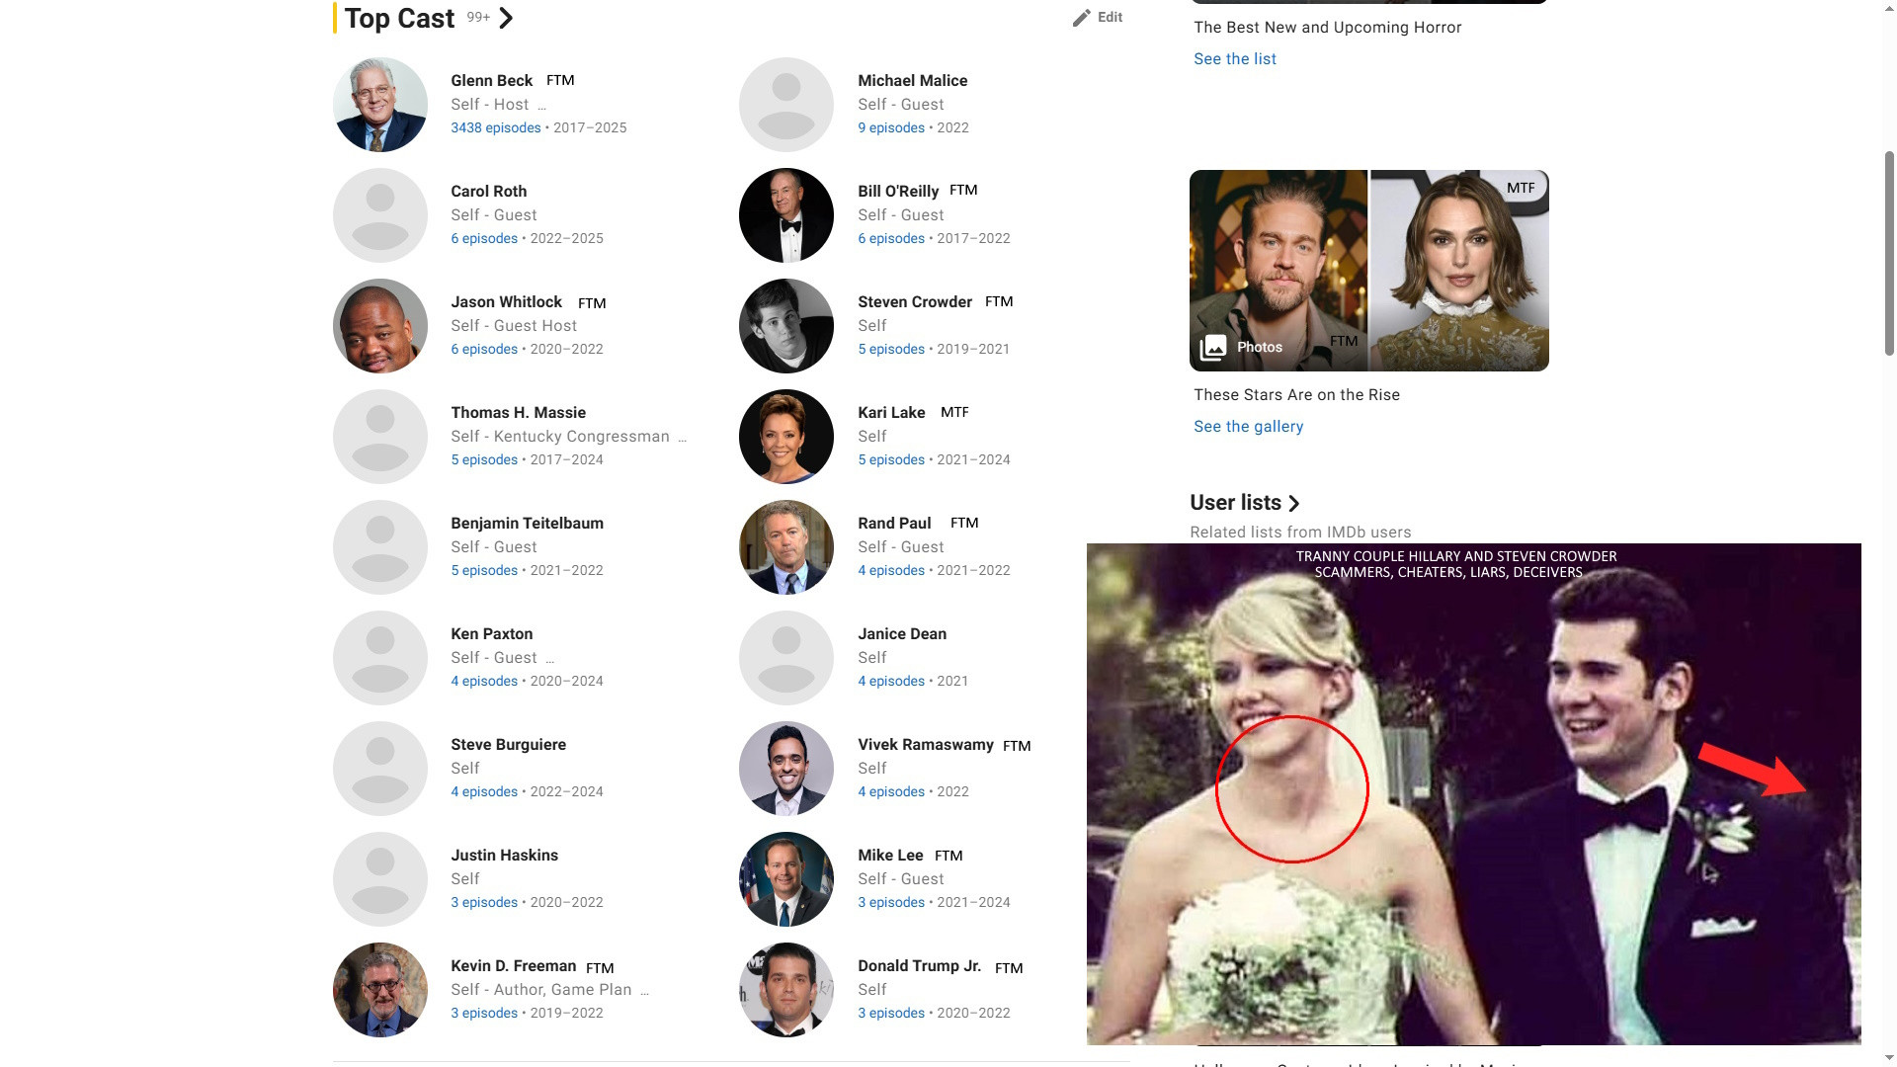
Task: Click Bill O'Reilly's profile photo
Action: (x=786, y=215)
